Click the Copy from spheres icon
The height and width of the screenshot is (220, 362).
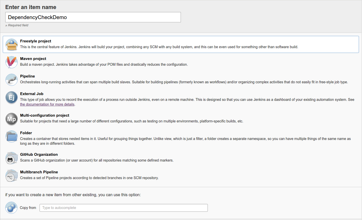point(11,208)
